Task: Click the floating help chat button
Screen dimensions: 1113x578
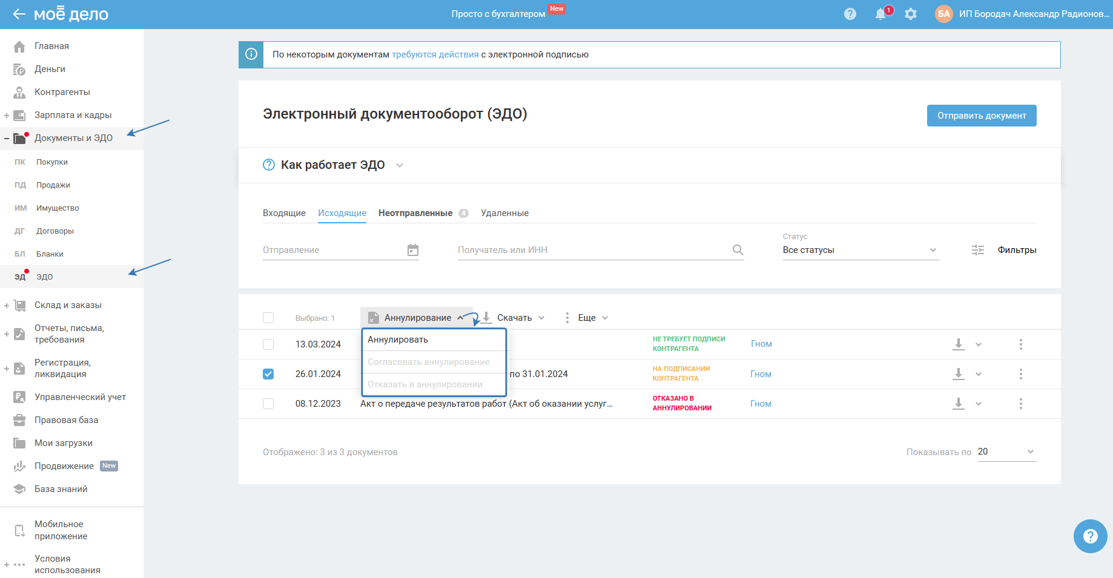Action: (x=1090, y=536)
